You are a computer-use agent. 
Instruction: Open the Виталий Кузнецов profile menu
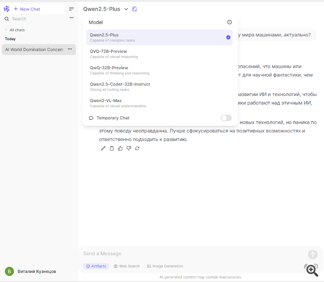point(31,272)
